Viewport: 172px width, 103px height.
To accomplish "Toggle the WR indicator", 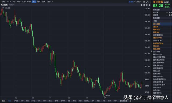I will point(39,101).
